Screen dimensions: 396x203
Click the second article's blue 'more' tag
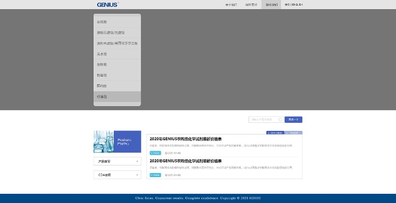click(x=155, y=175)
